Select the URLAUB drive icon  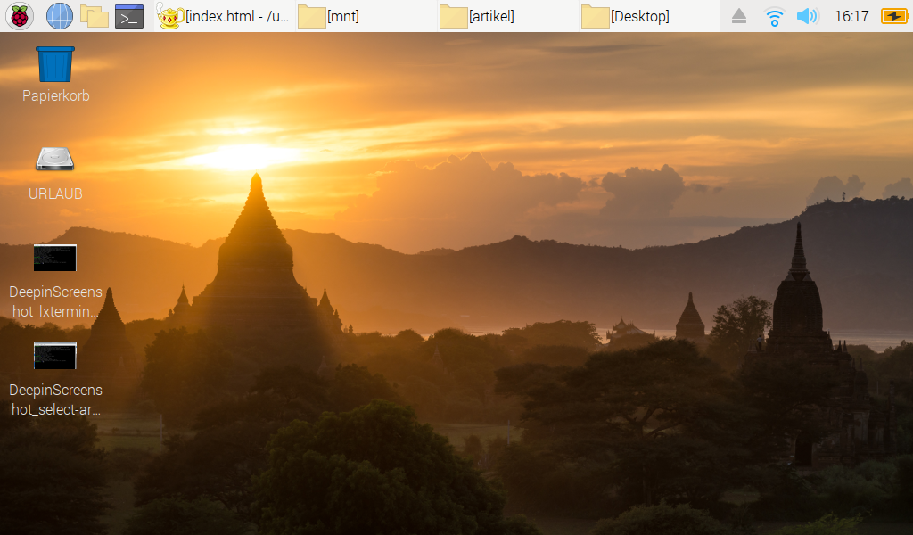coord(55,160)
